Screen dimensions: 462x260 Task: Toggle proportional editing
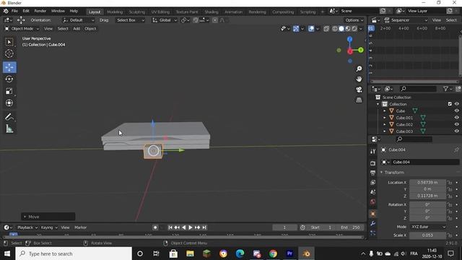[215, 20]
